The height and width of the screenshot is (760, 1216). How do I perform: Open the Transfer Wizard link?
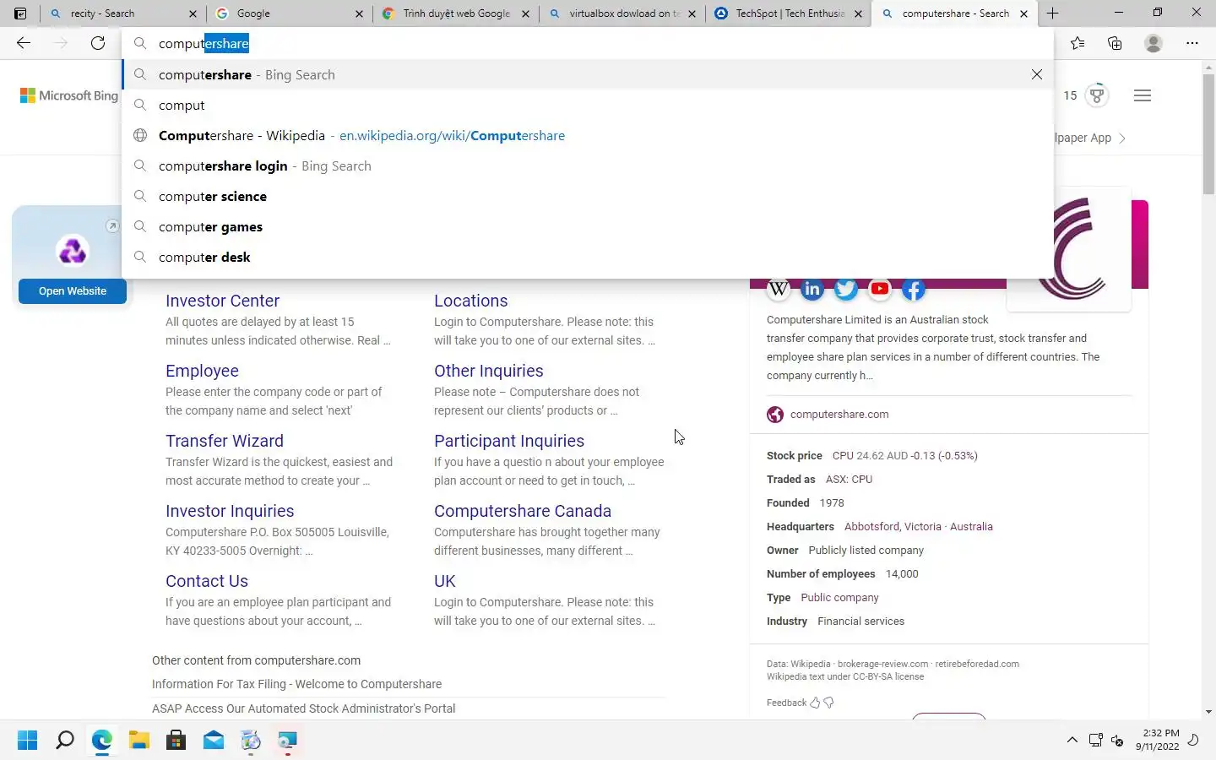click(x=224, y=441)
